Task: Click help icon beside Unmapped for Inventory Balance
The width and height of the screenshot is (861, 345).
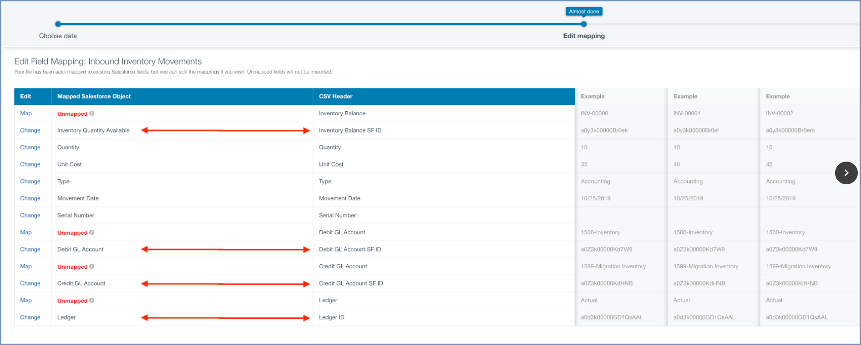Action: 92,113
